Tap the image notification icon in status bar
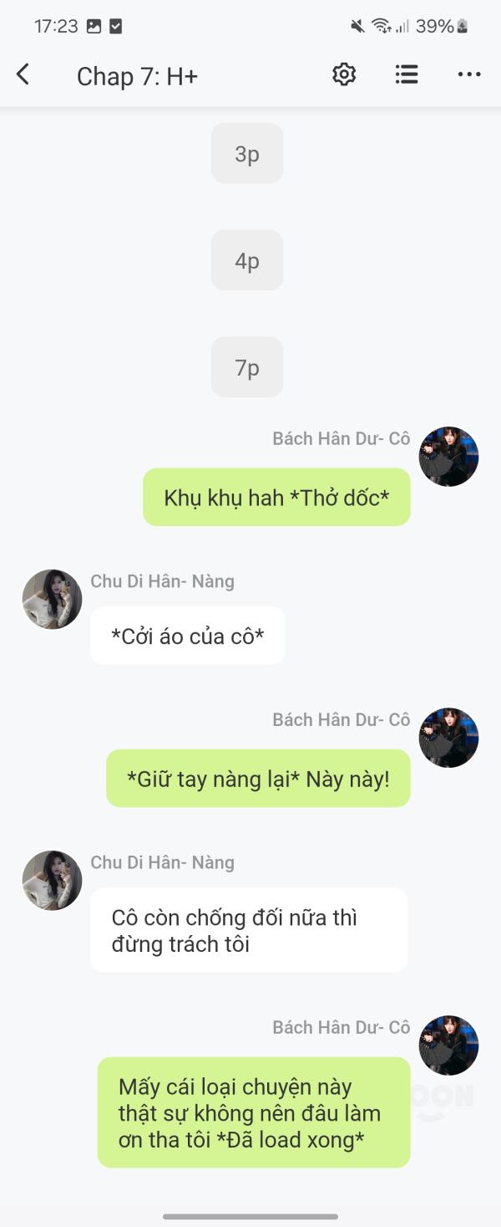This screenshot has height=1227, width=501. point(94,27)
